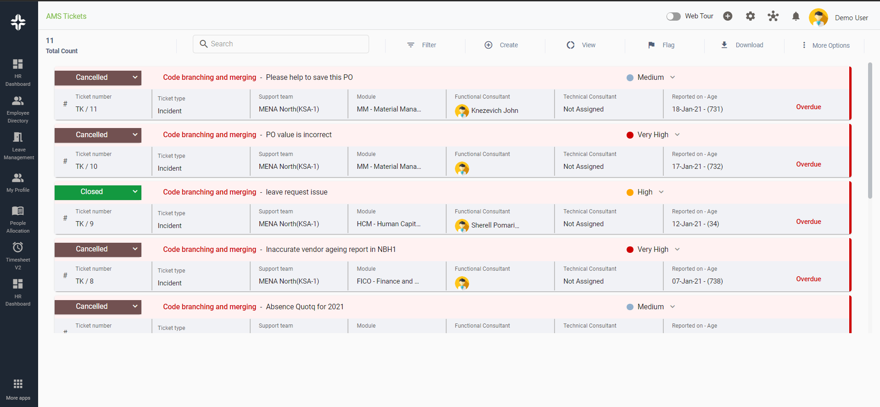Click the vertical scrollbar of the ticket list
The width and height of the screenshot is (880, 407).
[x=870, y=131]
